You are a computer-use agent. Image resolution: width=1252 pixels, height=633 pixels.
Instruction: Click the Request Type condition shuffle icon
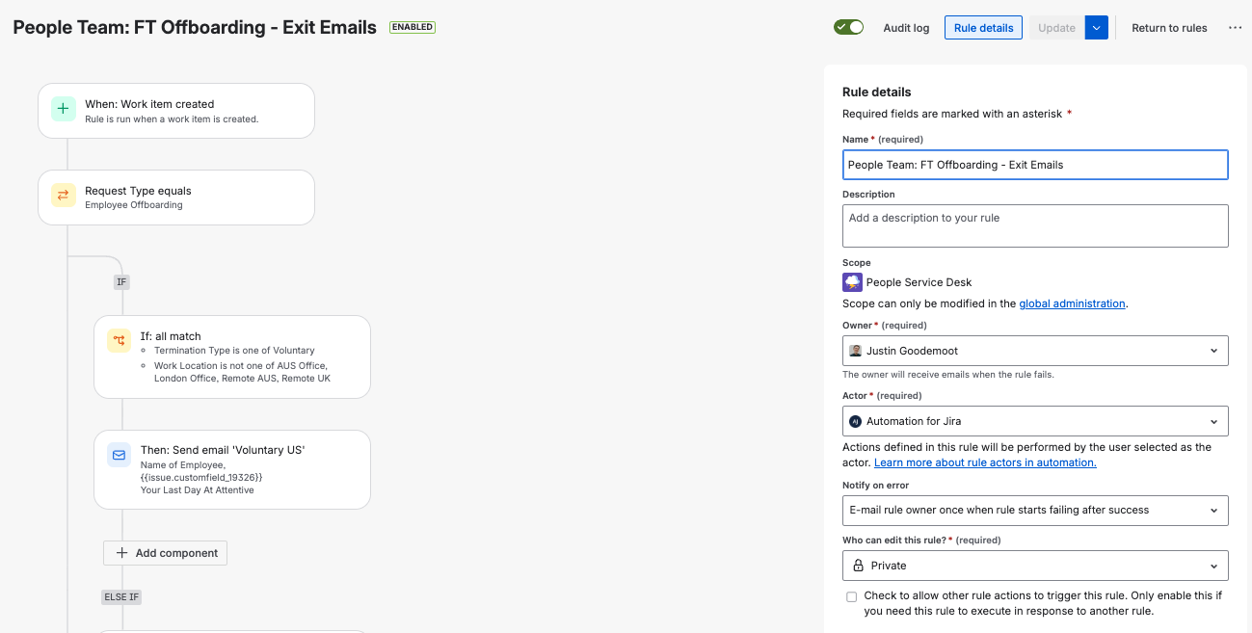[63, 197]
